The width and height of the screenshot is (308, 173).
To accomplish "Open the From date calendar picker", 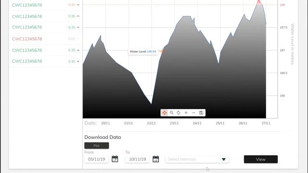I will [x=115, y=159].
